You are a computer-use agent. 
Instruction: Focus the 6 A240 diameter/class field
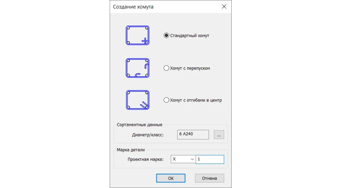193,134
